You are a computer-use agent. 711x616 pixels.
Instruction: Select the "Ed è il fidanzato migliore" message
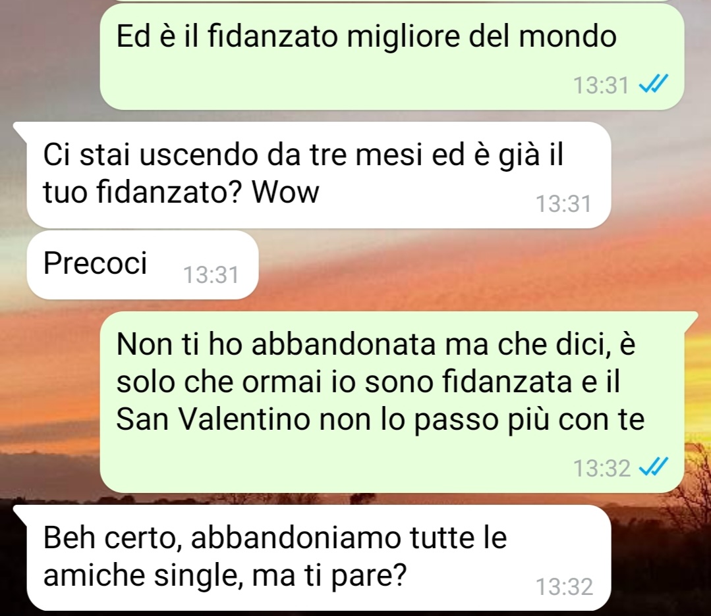tap(392, 57)
